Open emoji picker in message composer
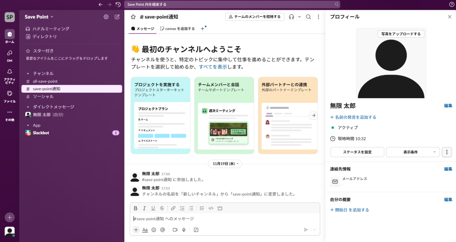 click(x=154, y=230)
